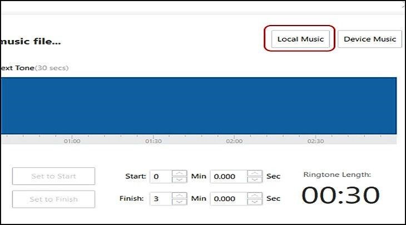Click the Start minutes input field
406x225 pixels.
(x=161, y=177)
